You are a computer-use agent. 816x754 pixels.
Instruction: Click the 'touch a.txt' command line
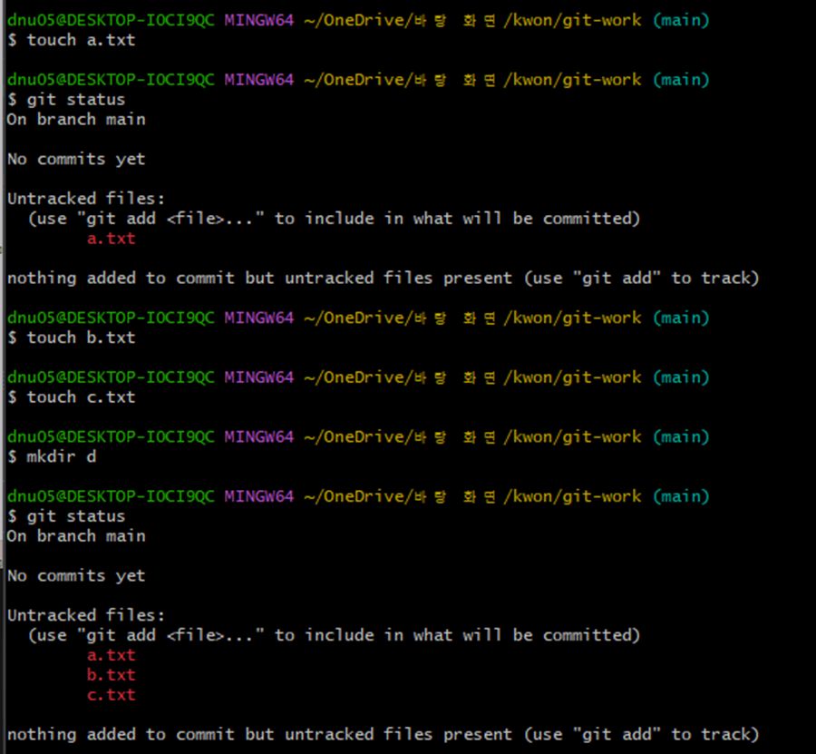coord(72,40)
